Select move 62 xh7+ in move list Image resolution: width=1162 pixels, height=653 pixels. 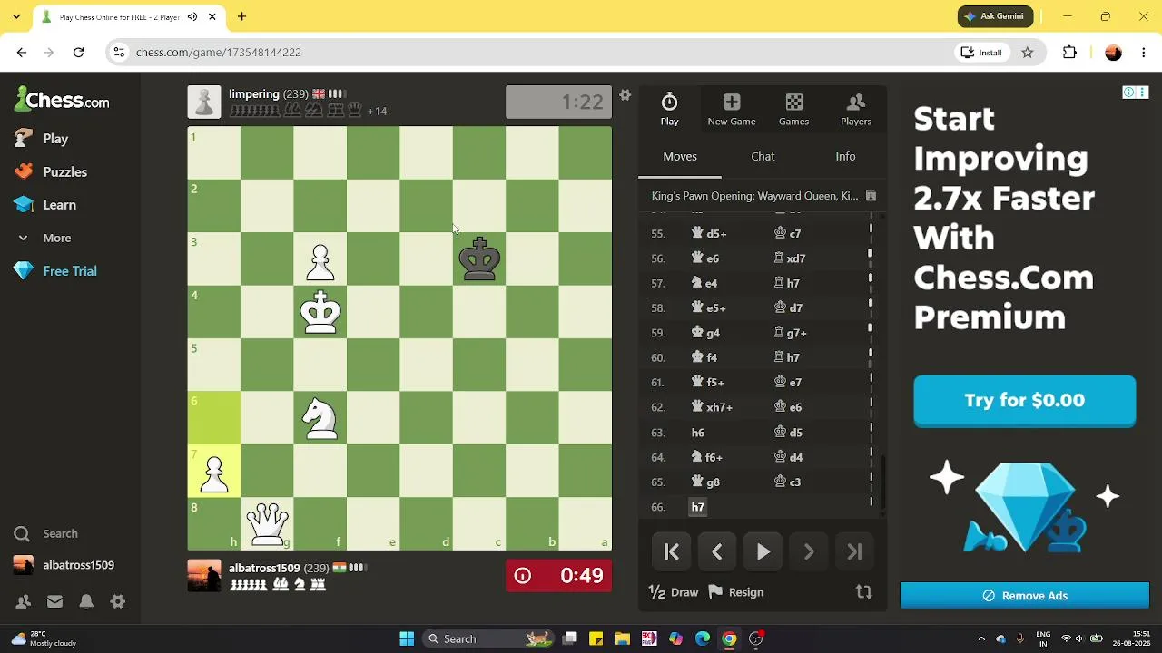[712, 407]
